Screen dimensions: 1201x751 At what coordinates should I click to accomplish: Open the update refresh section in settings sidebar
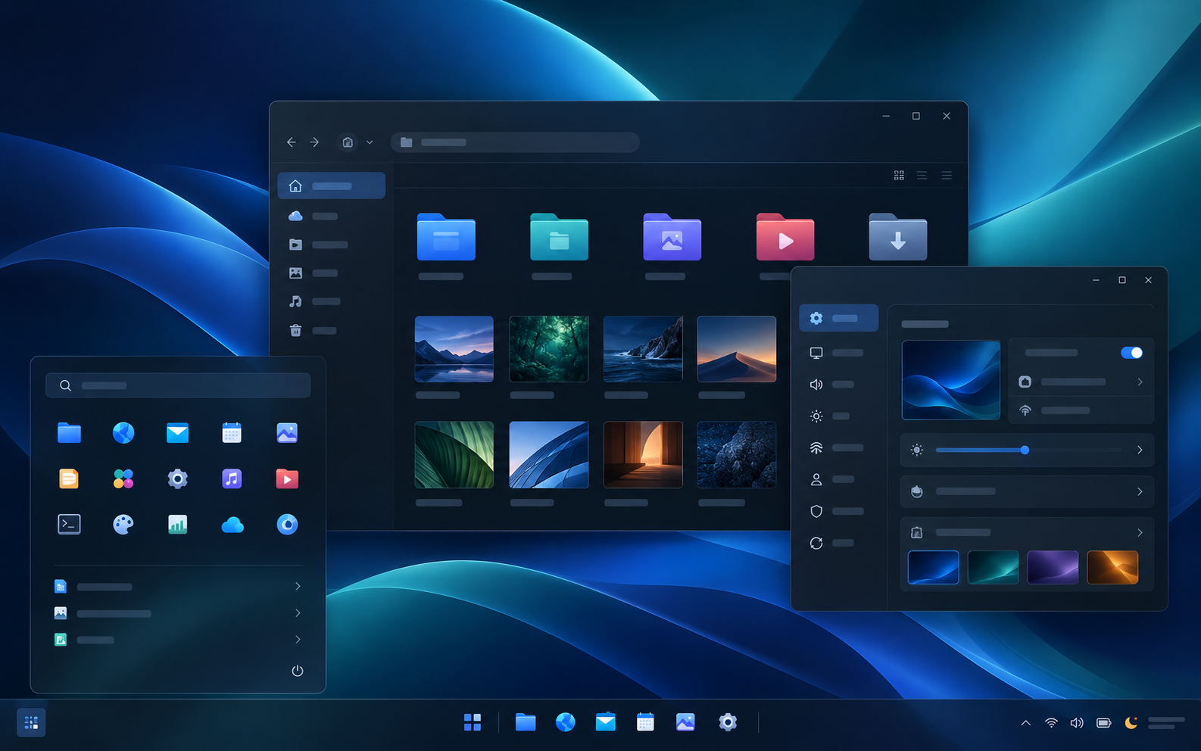pos(831,543)
